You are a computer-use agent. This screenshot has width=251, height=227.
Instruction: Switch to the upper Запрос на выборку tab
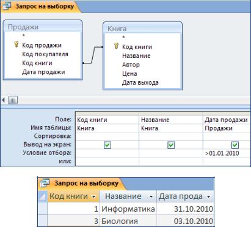[x=41, y=6]
